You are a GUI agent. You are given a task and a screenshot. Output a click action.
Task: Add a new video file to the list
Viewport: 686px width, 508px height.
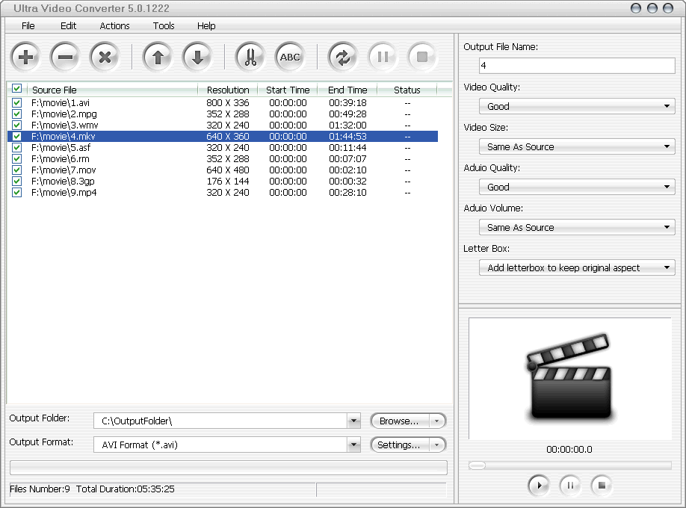pos(25,56)
